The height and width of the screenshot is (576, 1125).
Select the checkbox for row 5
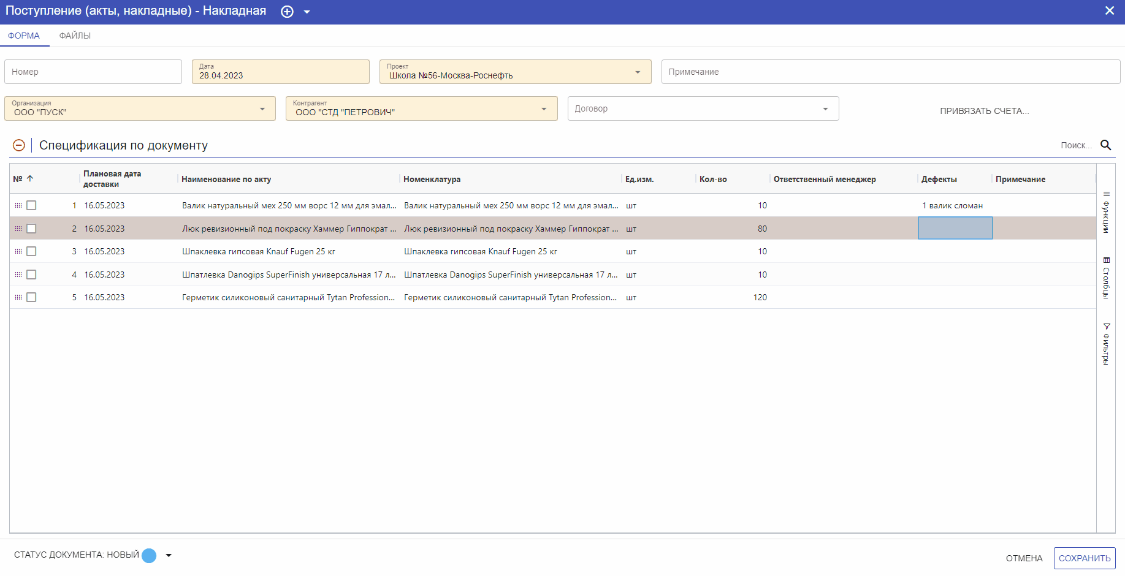click(31, 297)
